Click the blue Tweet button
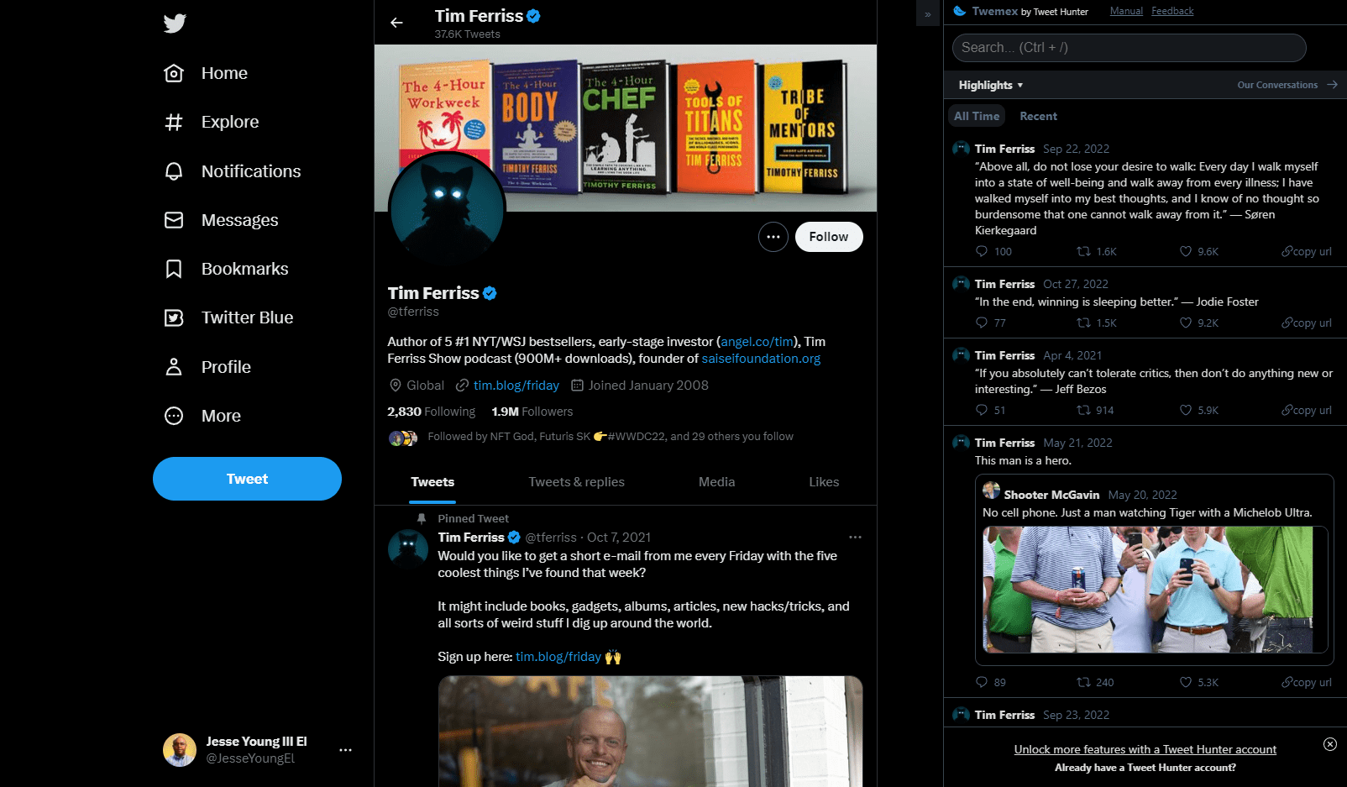Viewport: 1347px width, 787px height. 247,479
